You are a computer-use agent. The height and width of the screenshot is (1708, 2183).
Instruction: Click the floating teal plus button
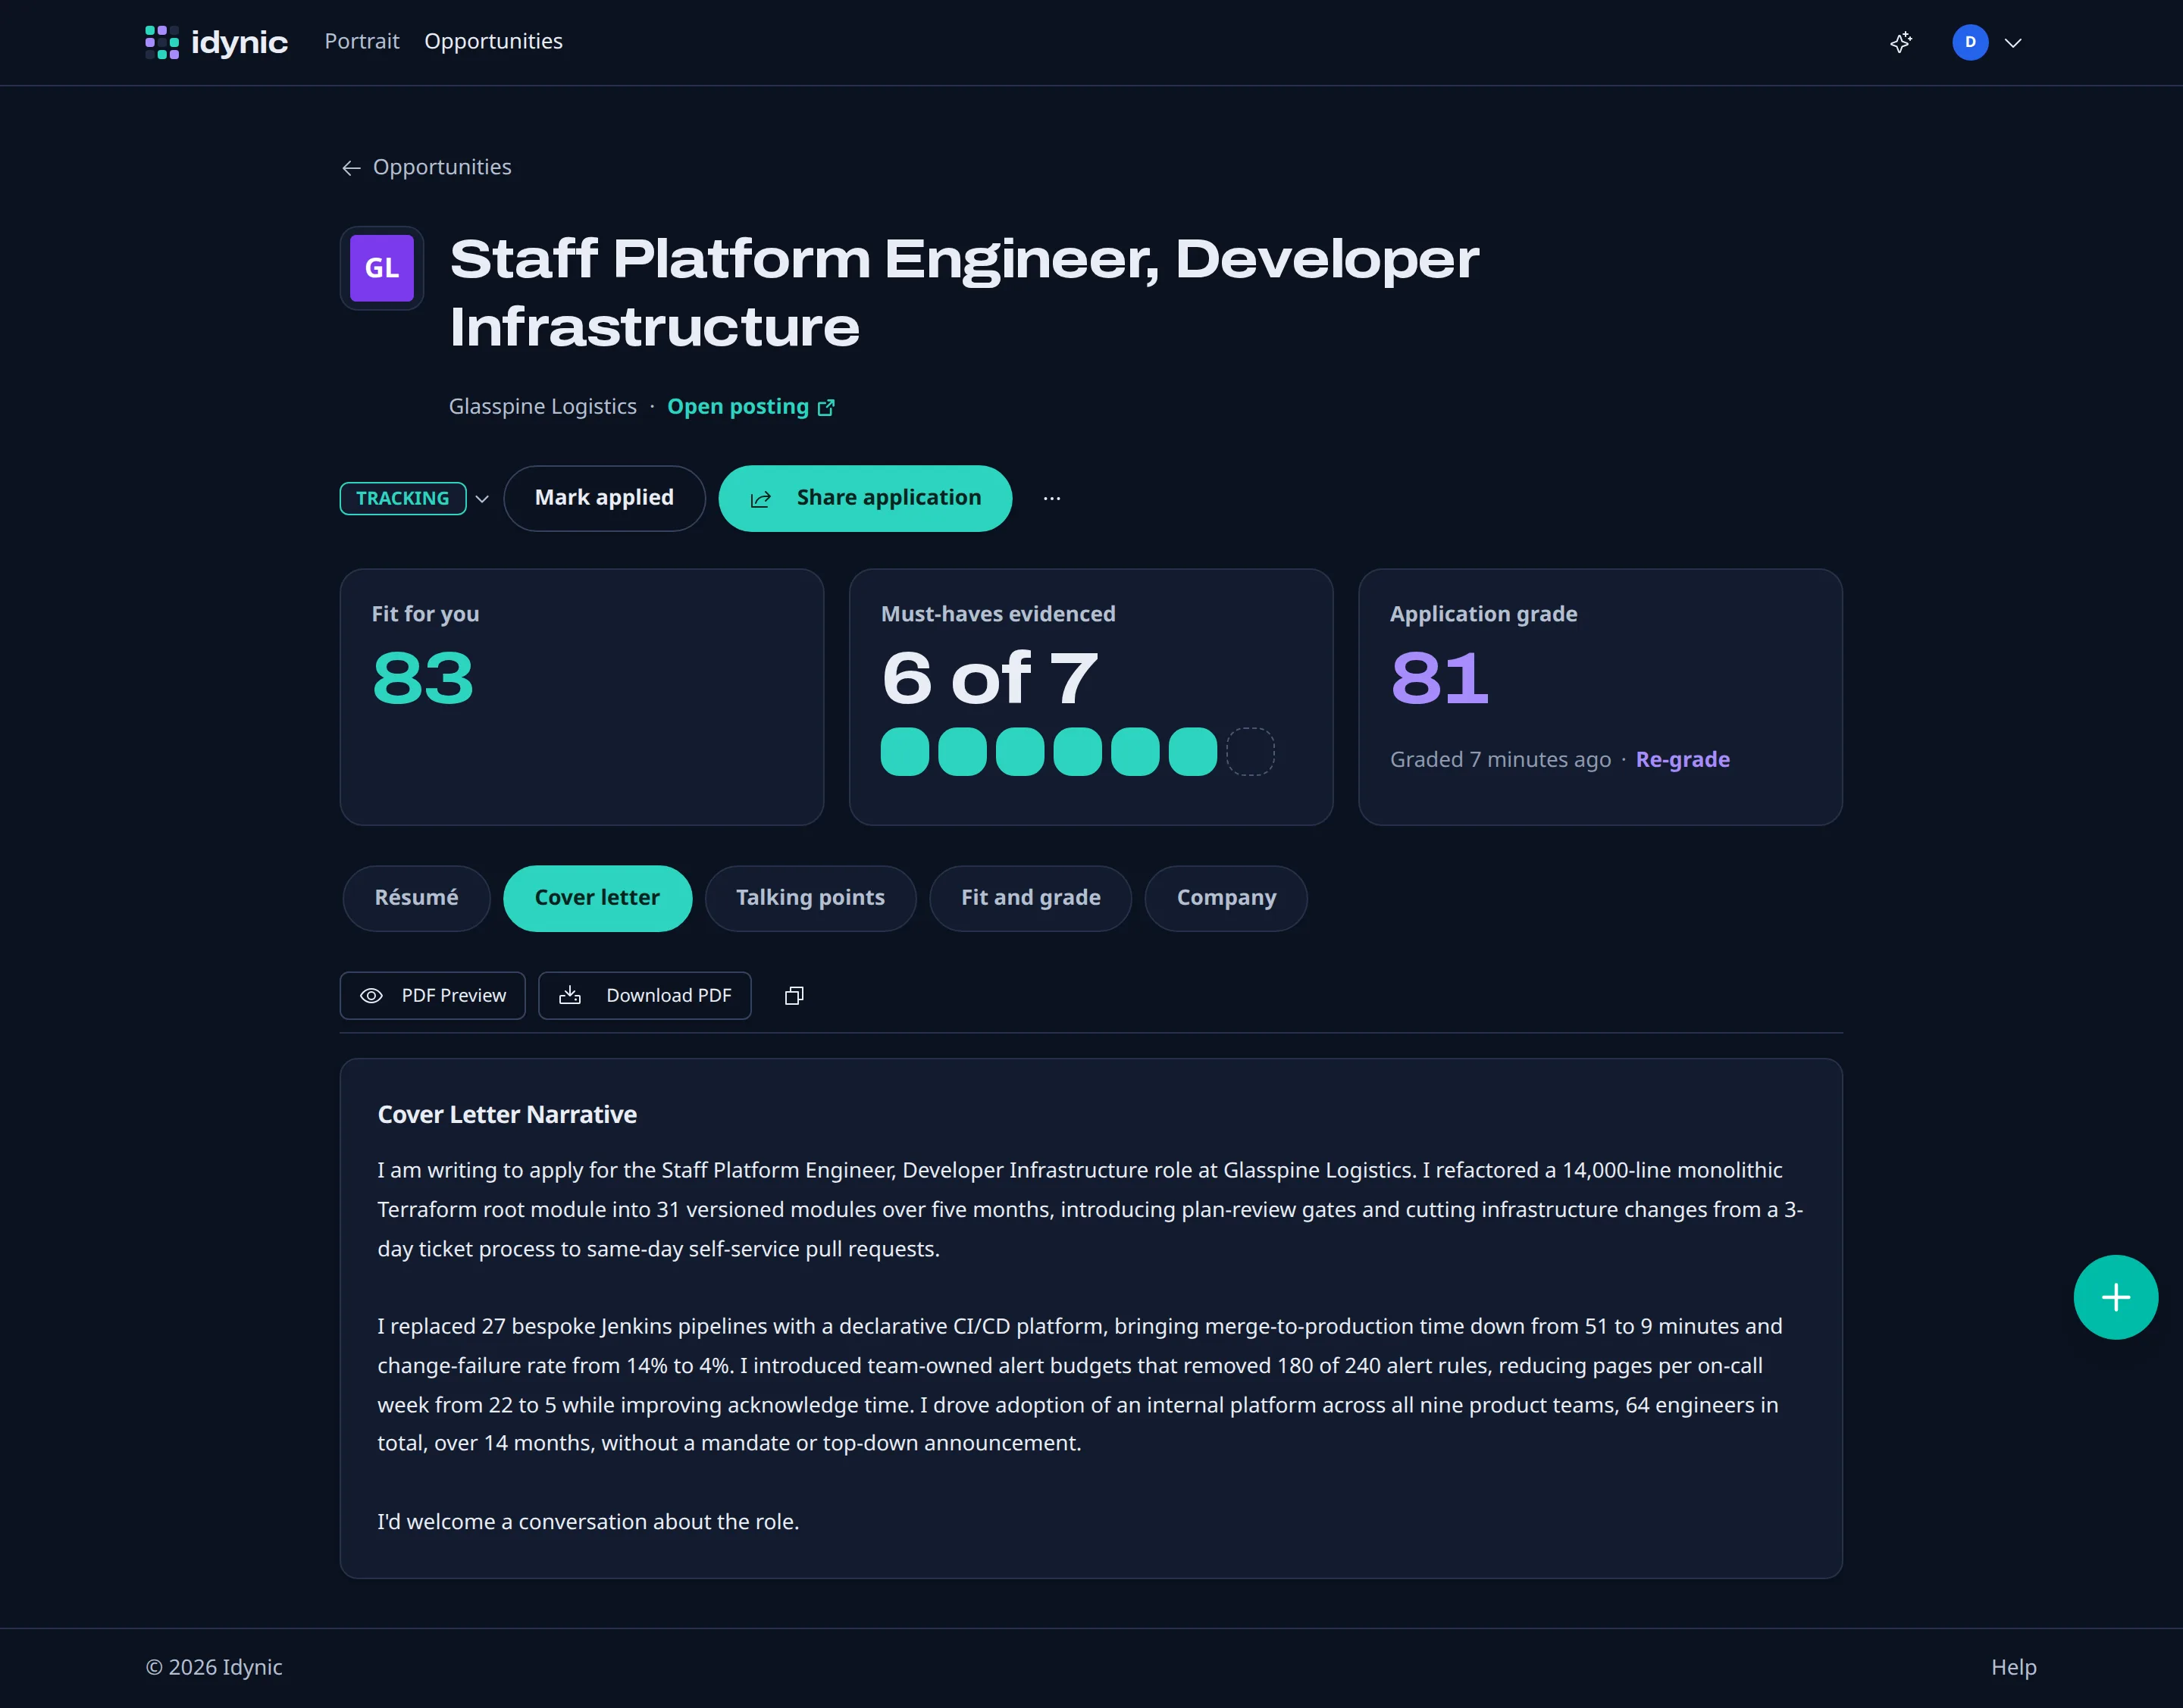point(2115,1297)
